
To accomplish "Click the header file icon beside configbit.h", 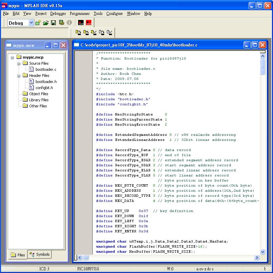I will pyautogui.click(x=31, y=87).
